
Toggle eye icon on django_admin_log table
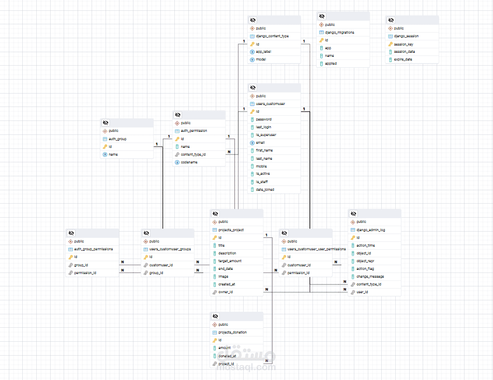pyautogui.click(x=353, y=214)
